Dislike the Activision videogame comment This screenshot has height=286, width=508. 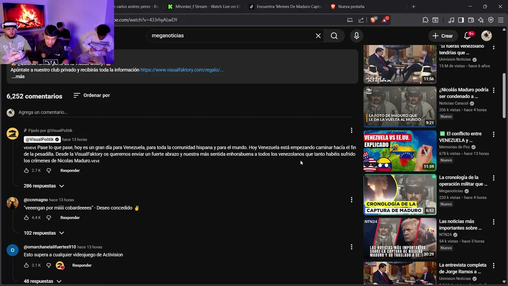pyautogui.click(x=49, y=265)
